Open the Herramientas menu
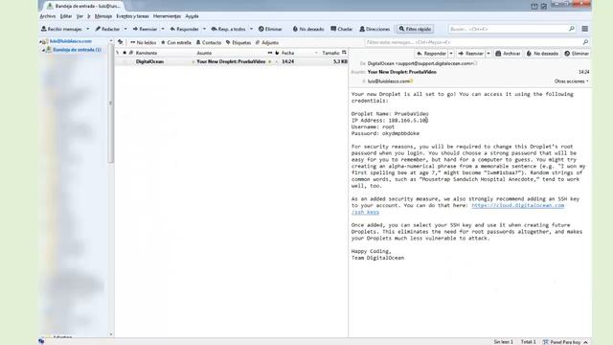Screen dimensions: 613x345 [167, 16]
